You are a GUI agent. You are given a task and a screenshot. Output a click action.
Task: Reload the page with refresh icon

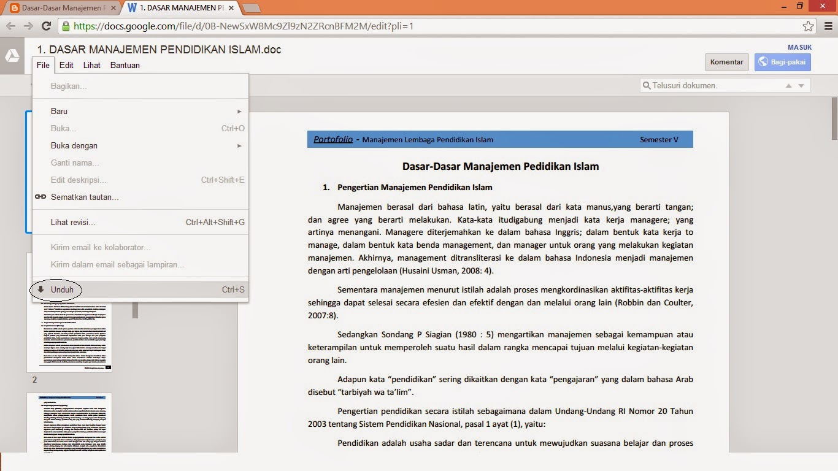point(46,26)
